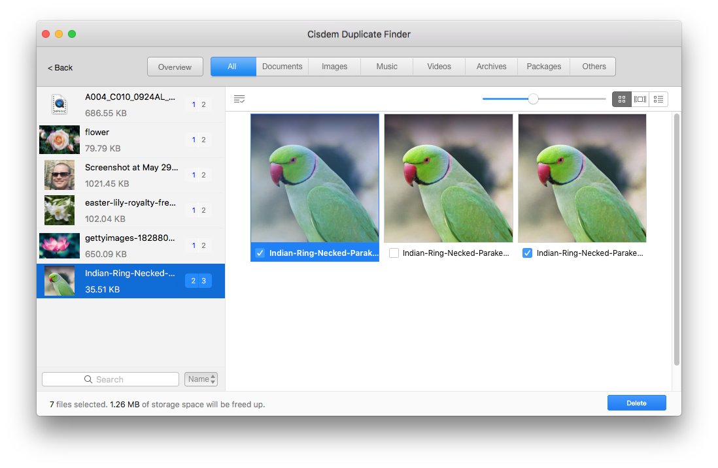Select the first parakeet thumbnail image
Viewport: 718px width, 468px height.
(x=315, y=178)
